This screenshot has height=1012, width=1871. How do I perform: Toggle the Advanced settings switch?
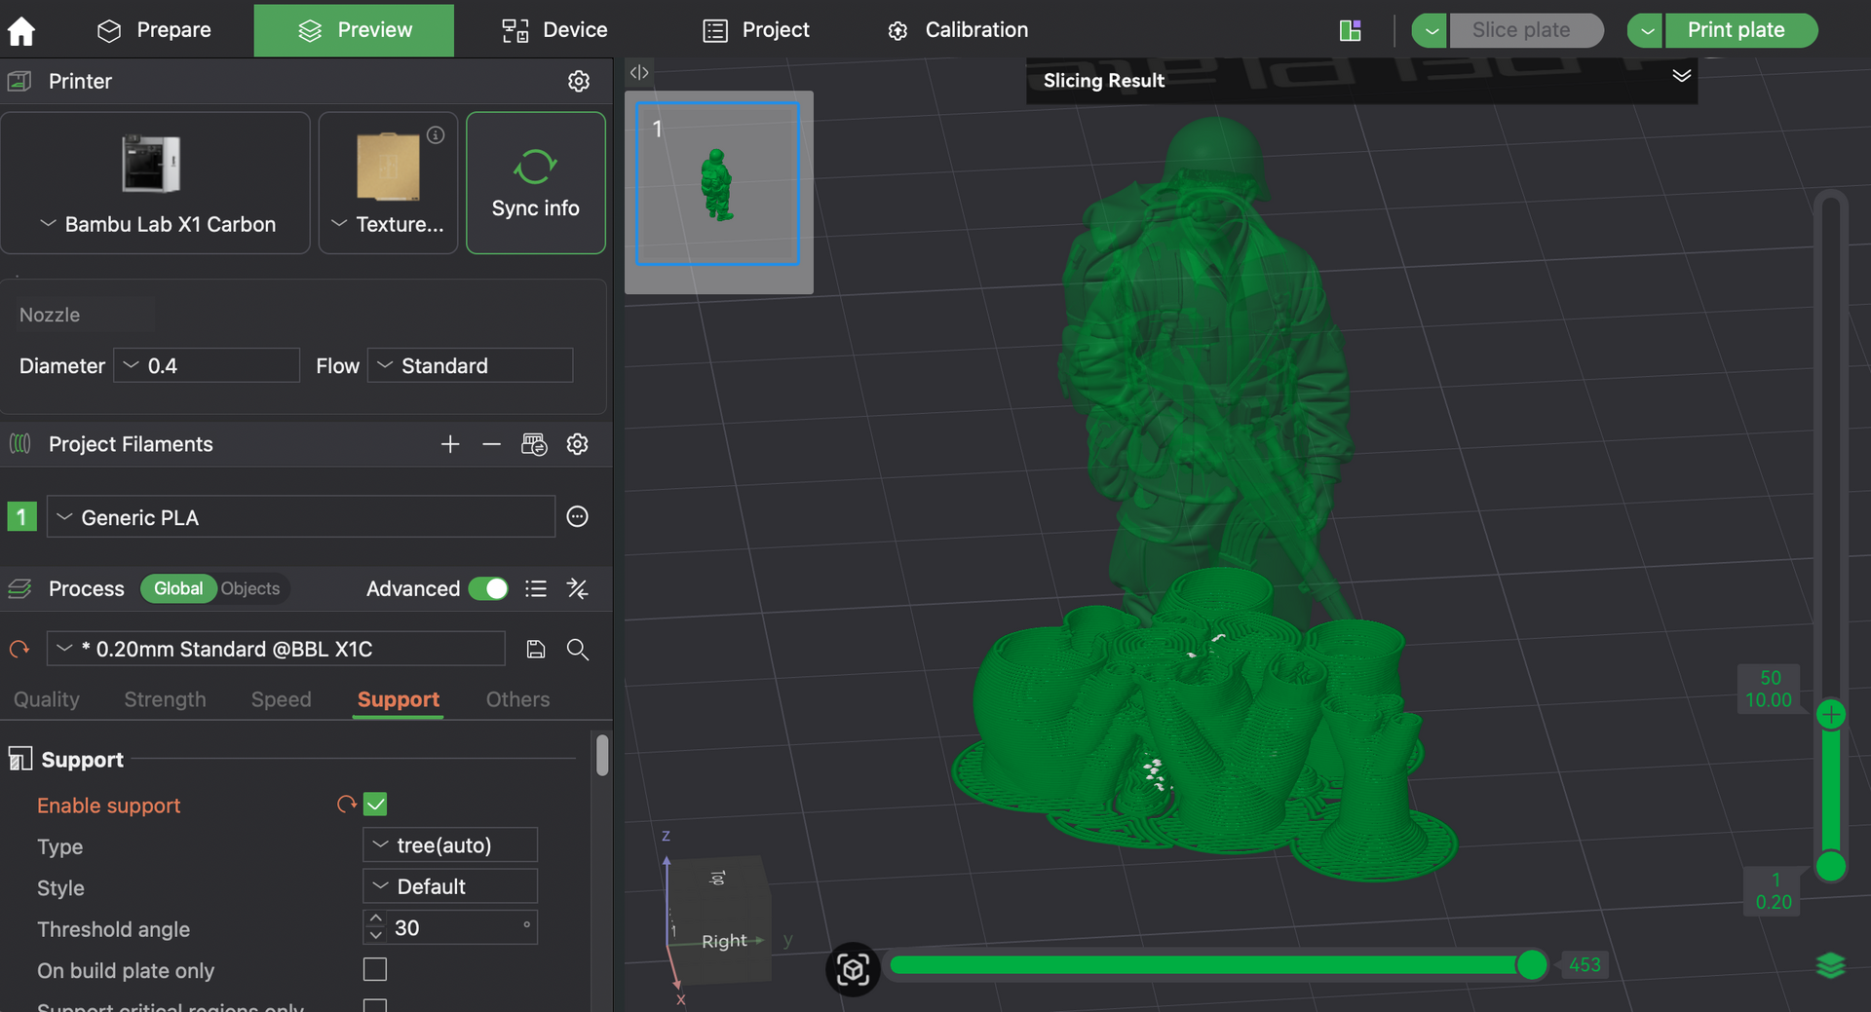click(488, 588)
